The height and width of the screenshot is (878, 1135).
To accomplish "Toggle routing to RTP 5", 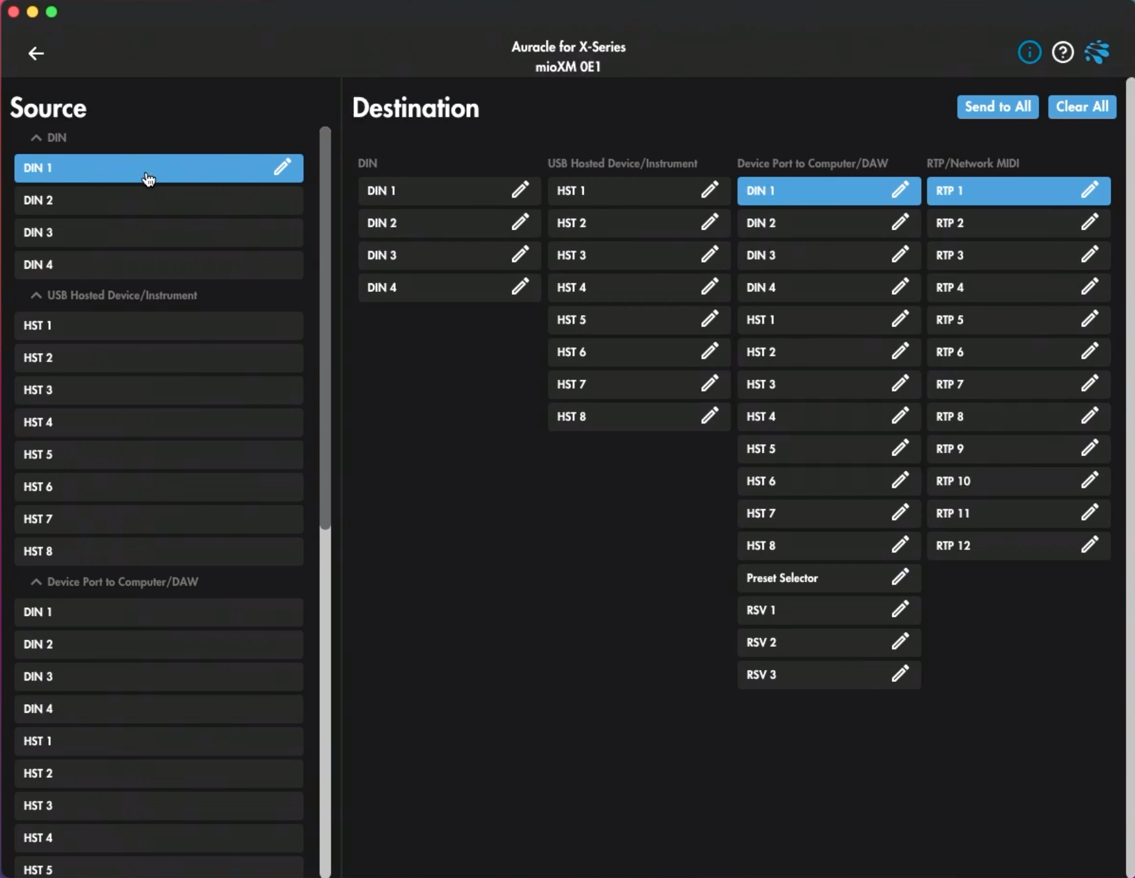I will click(1019, 320).
